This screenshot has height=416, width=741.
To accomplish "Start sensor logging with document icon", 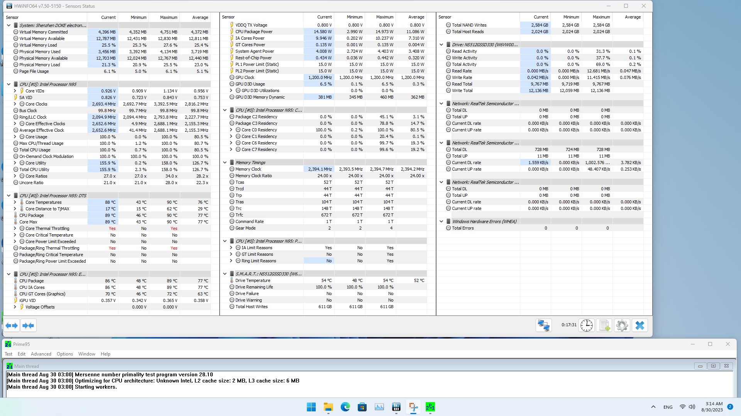I will 604,325.
